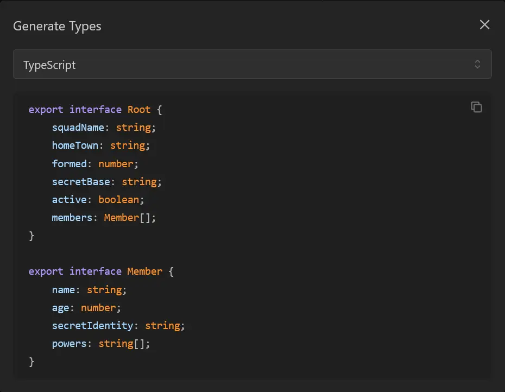
Task: Click the Root interface name
Action: 139,110
